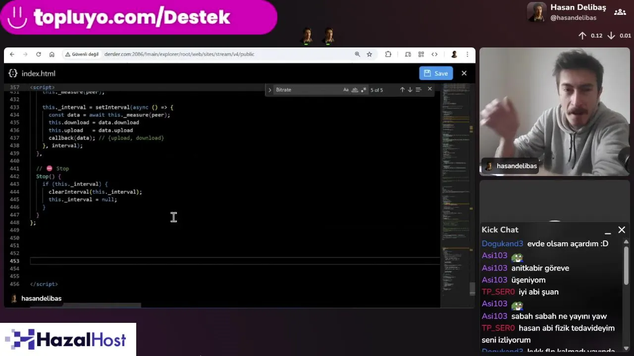
Task: Open the 'Güvenli değil' site info
Action: tap(82, 54)
